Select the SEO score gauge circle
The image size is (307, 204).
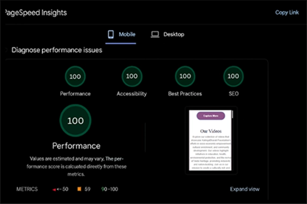(233, 77)
